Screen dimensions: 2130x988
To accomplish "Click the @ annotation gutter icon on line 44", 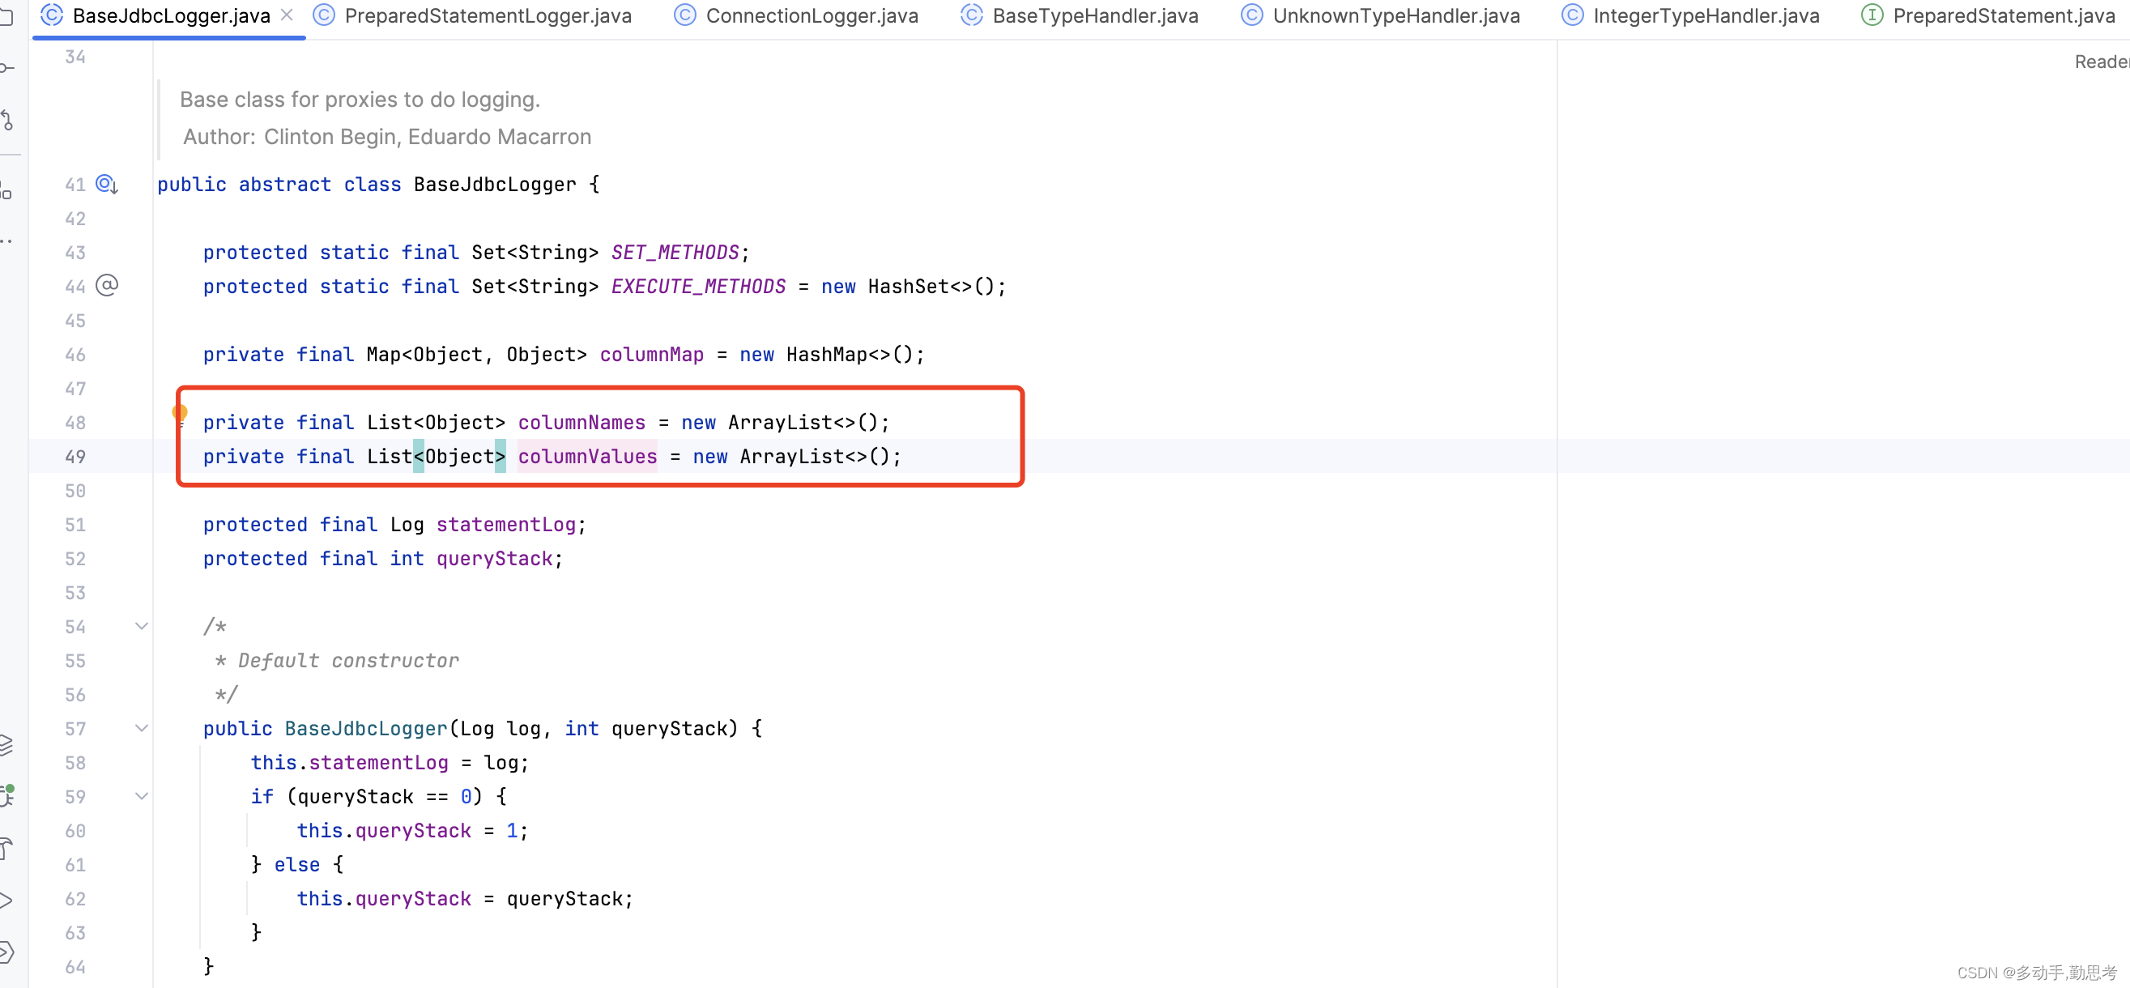I will tap(107, 285).
